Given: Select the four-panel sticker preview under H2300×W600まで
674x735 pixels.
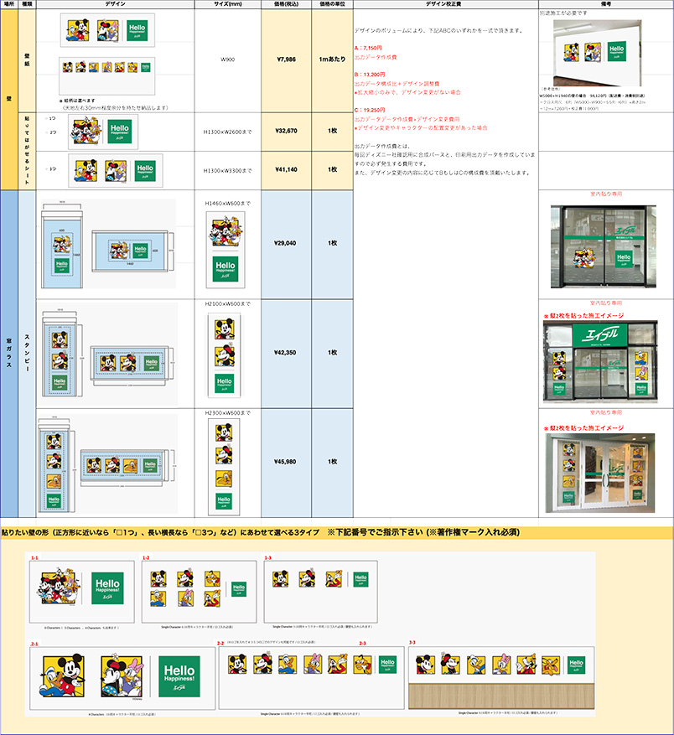Looking at the screenshot, I should (x=224, y=467).
